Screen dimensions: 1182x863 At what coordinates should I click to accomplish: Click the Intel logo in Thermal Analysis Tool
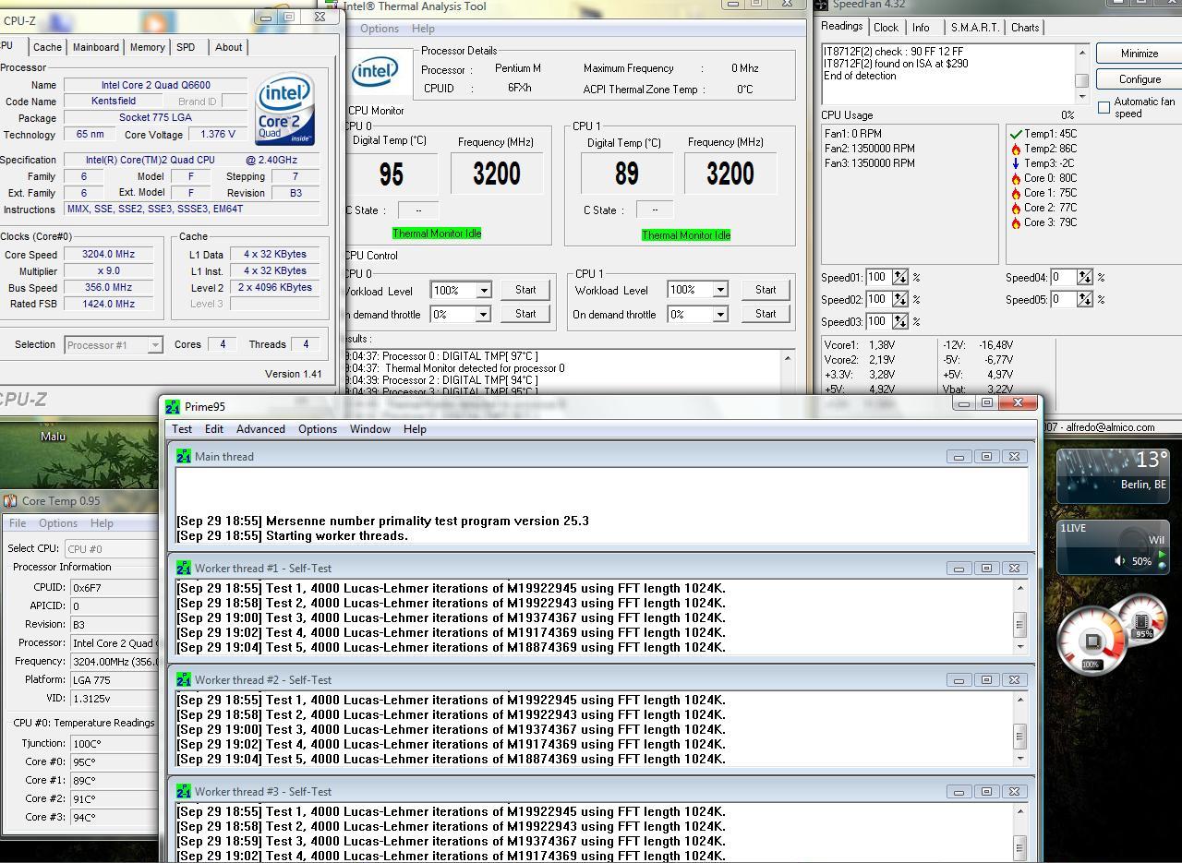pyautogui.click(x=376, y=71)
